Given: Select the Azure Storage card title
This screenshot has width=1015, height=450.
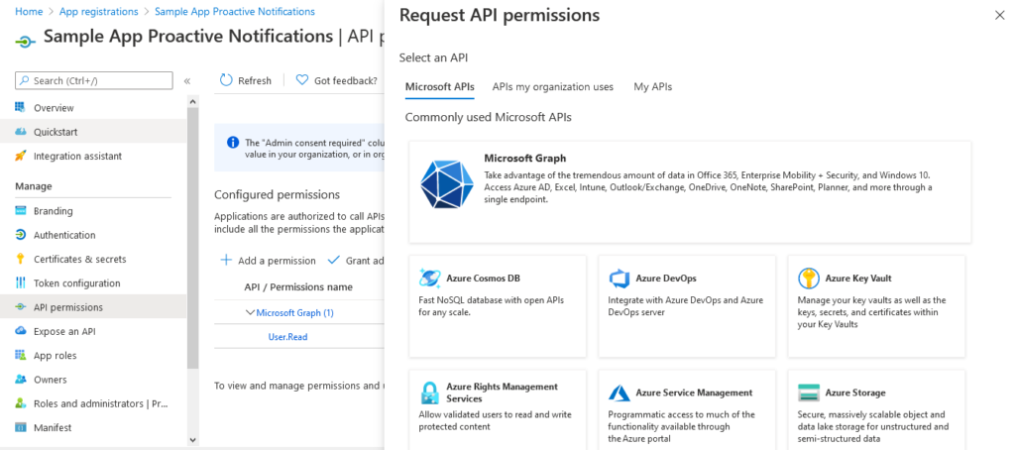Looking at the screenshot, I should pos(855,394).
